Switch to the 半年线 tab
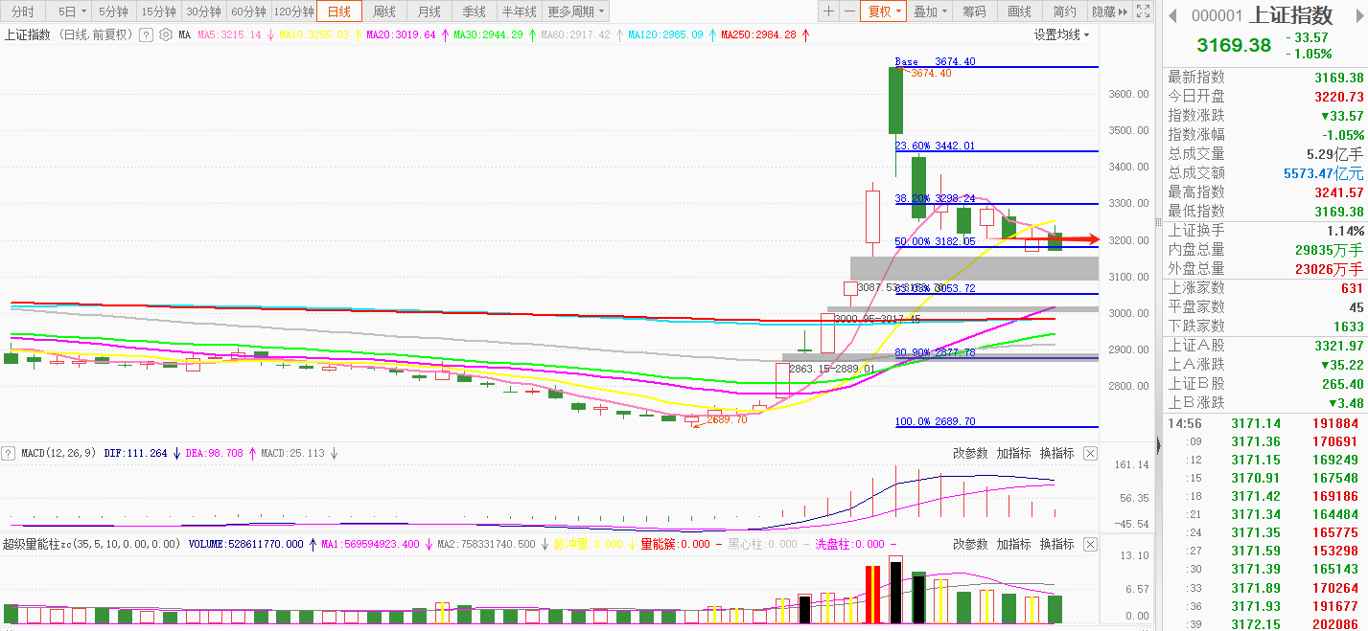Viewport: 1368px width, 631px height. [x=519, y=11]
